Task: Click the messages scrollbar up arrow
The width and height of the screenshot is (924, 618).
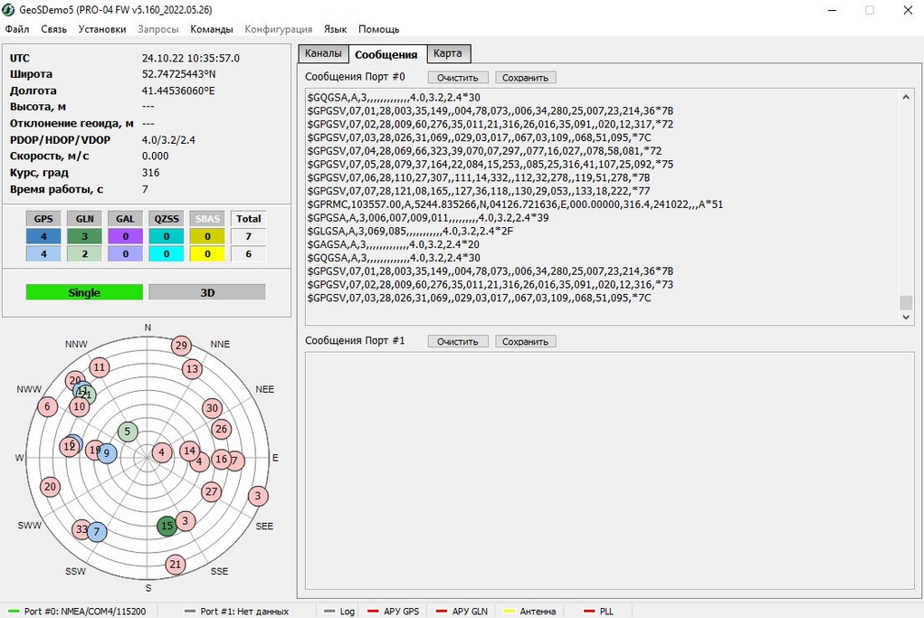Action: click(906, 98)
